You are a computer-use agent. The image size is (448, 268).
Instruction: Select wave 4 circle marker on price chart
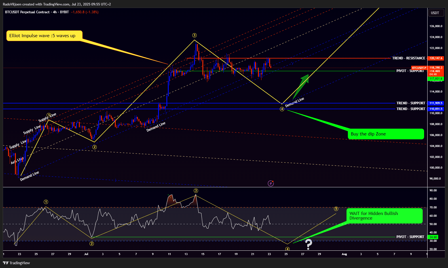pyautogui.click(x=282, y=109)
